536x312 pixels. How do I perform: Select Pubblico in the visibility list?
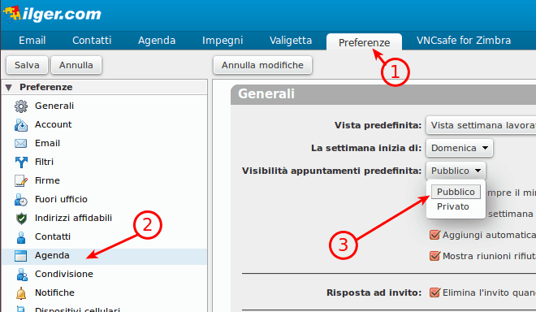[456, 192]
